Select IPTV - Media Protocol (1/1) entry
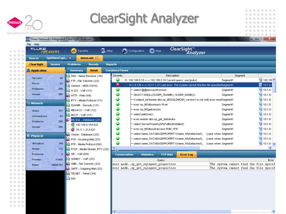This screenshot has width=286, height=214. pos(87,100)
